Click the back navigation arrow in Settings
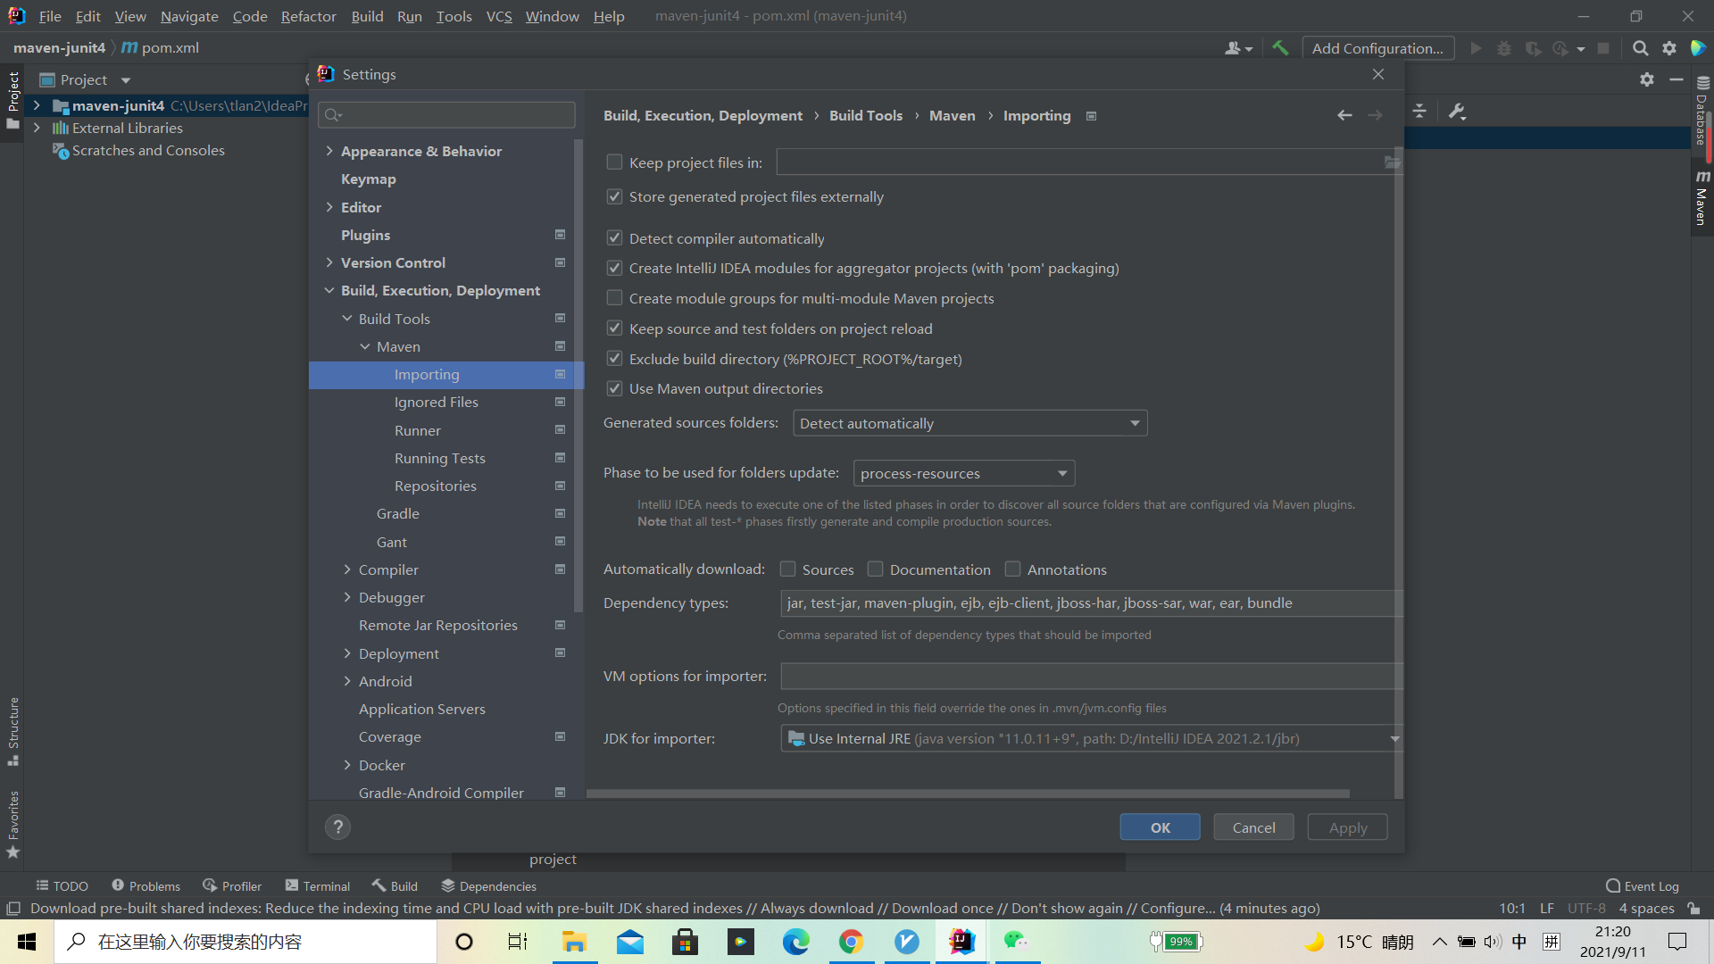Screen dimensions: 1714x964 (x=1344, y=115)
